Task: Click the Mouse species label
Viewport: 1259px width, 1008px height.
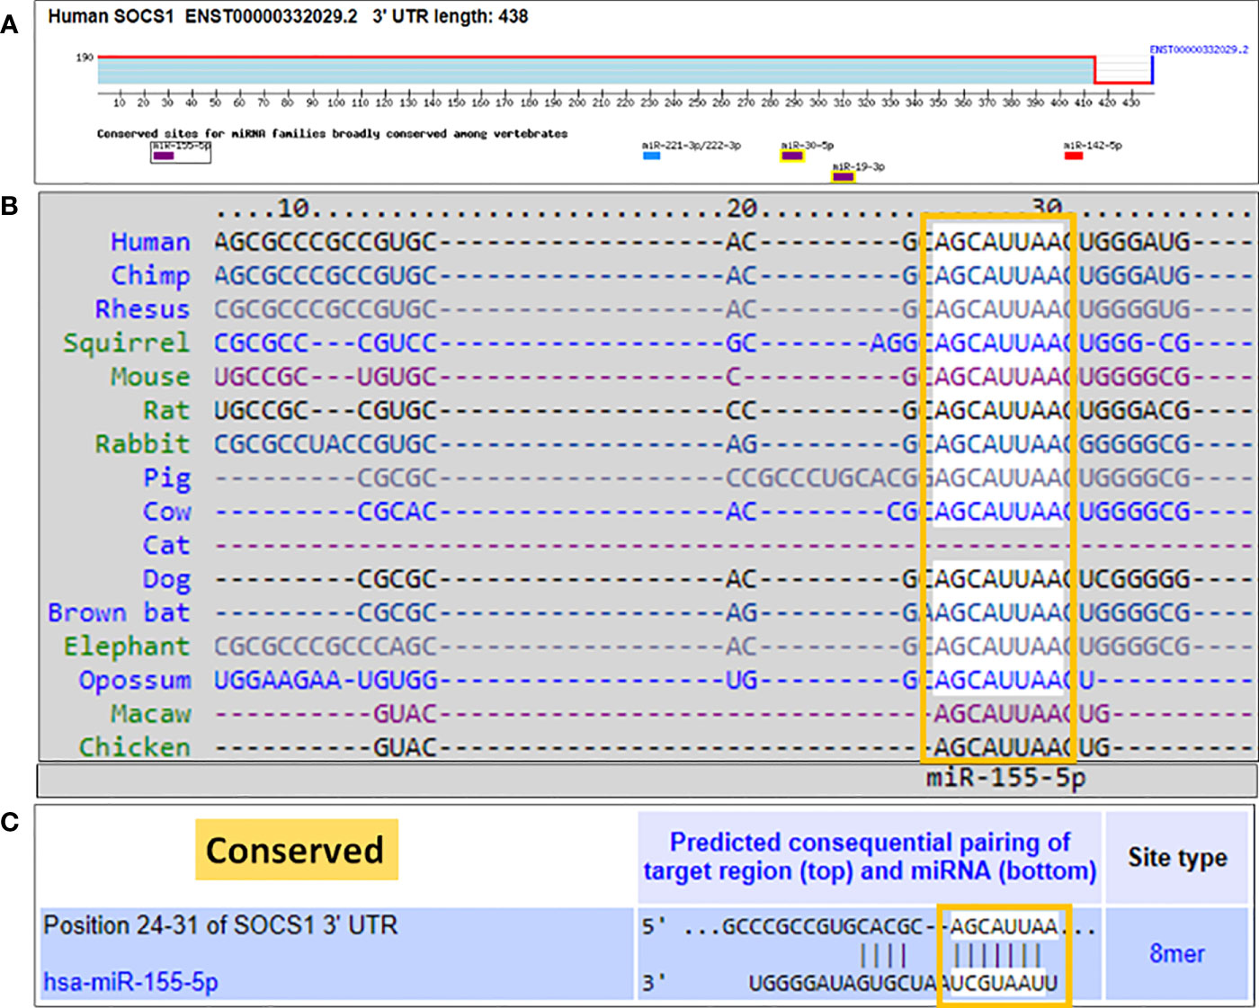Action: pyautogui.click(x=150, y=377)
